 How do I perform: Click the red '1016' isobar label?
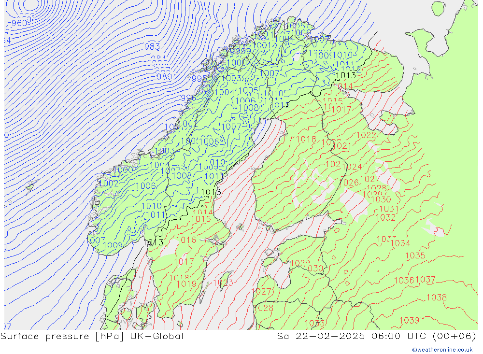click(186, 240)
